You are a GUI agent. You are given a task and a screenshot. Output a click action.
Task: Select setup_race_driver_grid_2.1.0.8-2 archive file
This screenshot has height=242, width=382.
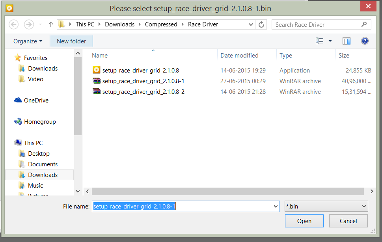click(143, 92)
